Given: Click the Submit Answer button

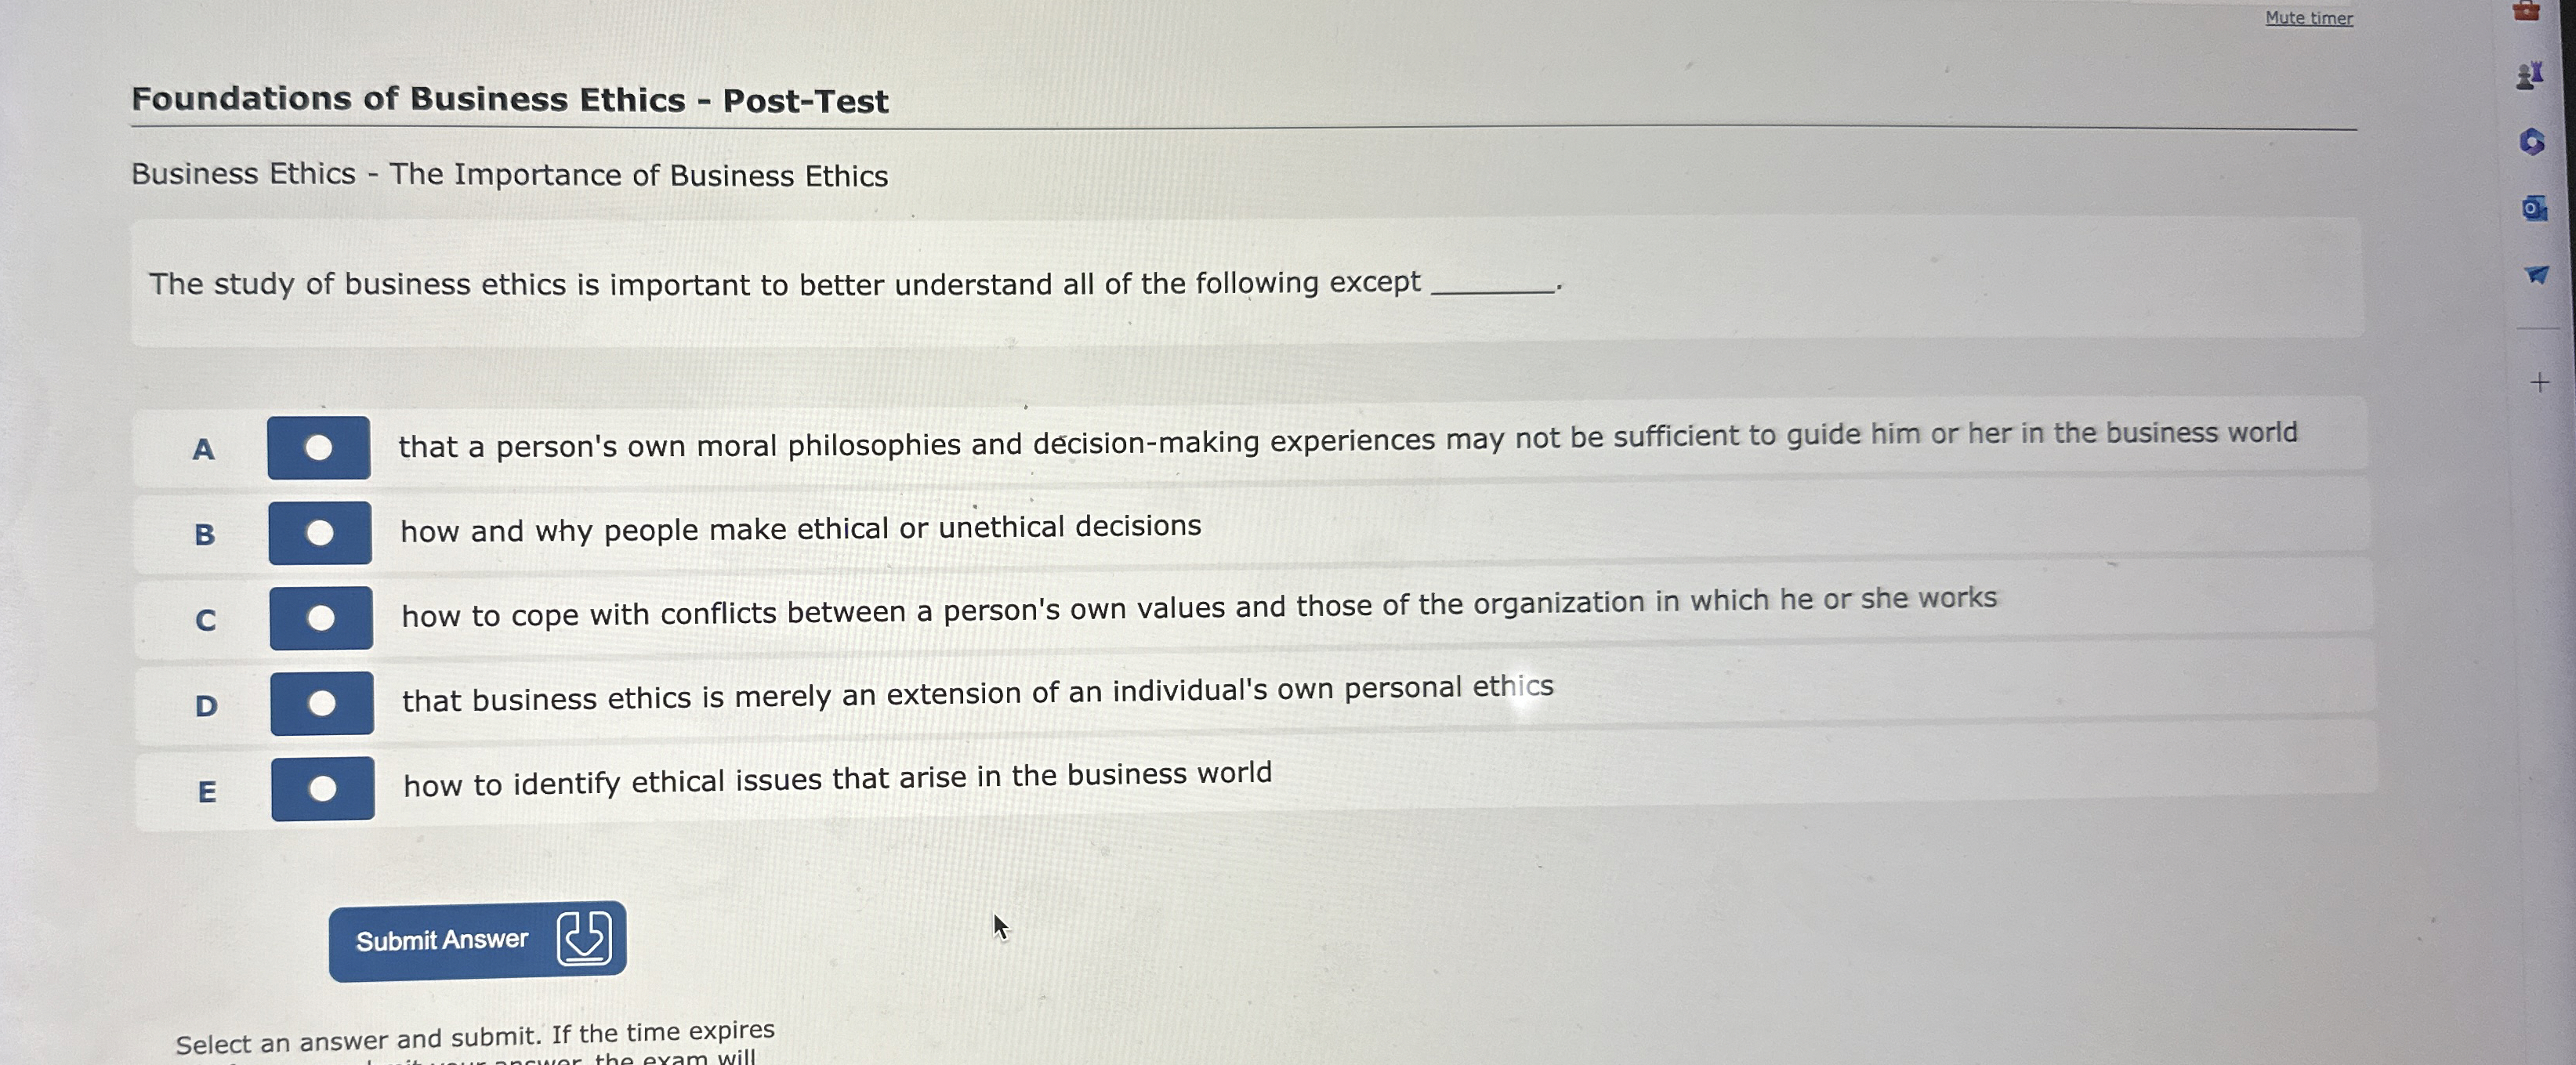Looking at the screenshot, I should click(x=443, y=938).
